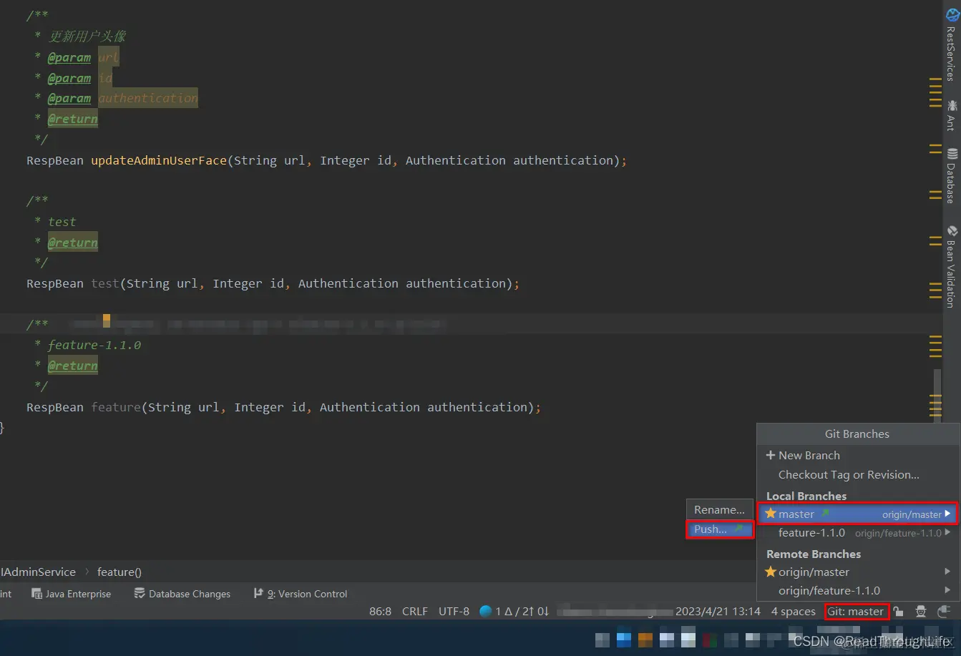Select Checkout Tag or Revision...
The image size is (961, 656).
[849, 474]
